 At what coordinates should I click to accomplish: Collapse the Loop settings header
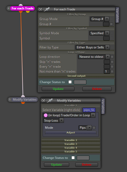coord(76,52)
